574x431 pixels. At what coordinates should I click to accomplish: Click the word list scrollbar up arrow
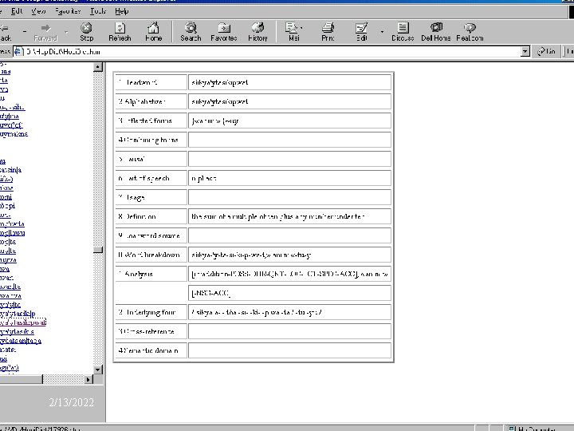(98, 67)
